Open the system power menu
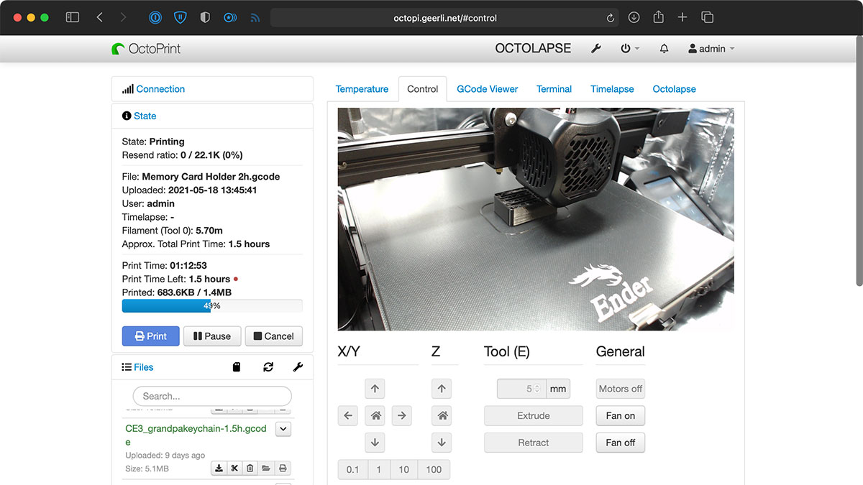This screenshot has width=863, height=485. coord(630,49)
